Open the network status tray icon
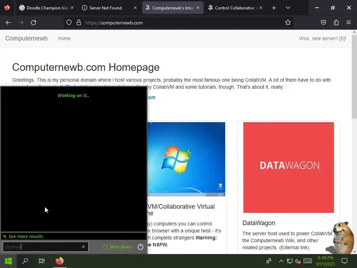The image size is (357, 268). pyautogui.click(x=290, y=261)
